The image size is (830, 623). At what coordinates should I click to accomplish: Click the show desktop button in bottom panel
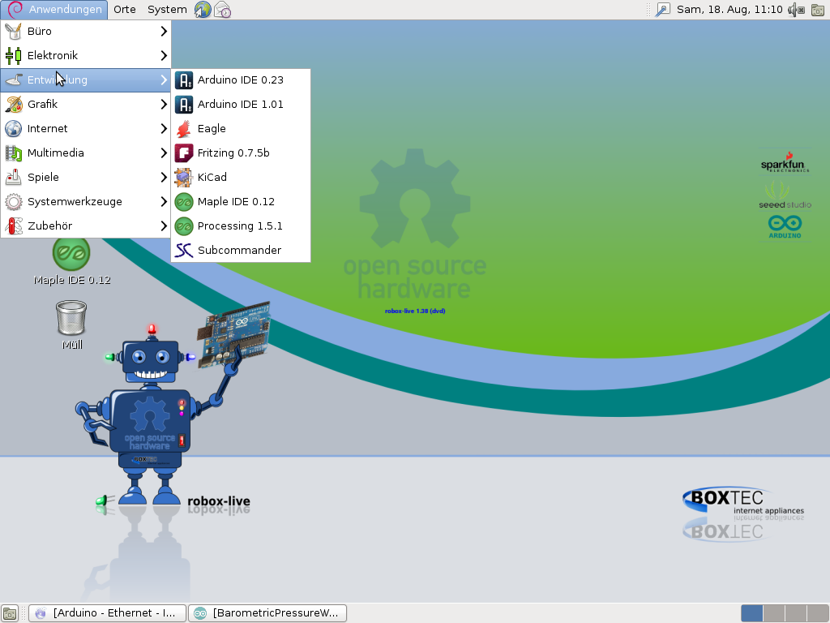pos(10,613)
